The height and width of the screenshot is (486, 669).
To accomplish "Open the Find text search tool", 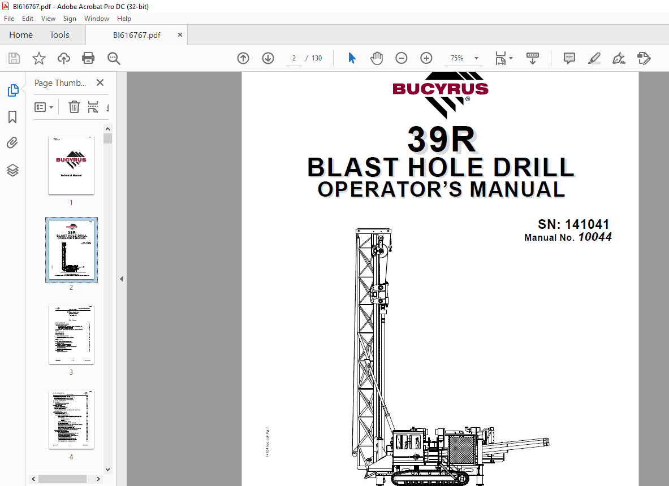I will click(x=114, y=58).
